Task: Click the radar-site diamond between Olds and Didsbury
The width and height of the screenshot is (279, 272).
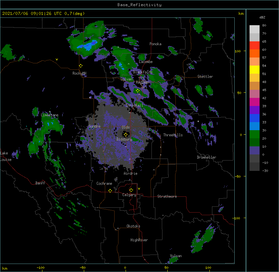Action: coord(126,135)
